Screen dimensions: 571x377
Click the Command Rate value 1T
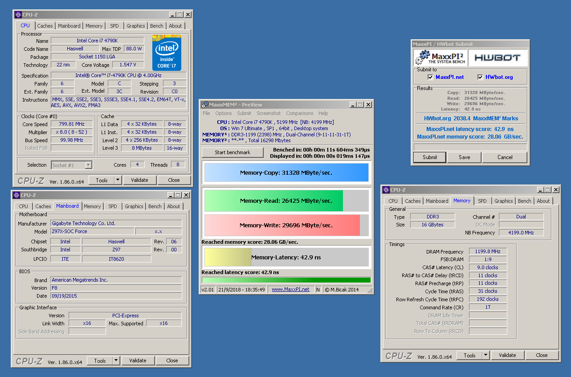click(x=488, y=307)
